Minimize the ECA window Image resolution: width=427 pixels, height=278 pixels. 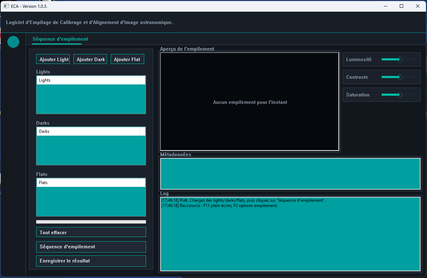[385, 6]
